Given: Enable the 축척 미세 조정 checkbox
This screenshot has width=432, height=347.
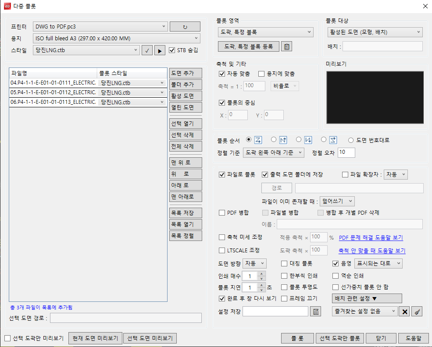Looking at the screenshot, I should coord(222,237).
